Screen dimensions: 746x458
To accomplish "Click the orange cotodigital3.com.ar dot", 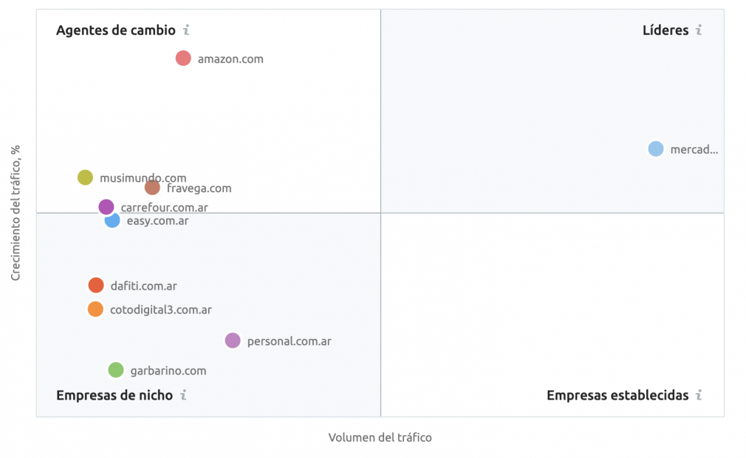I will click(x=95, y=309).
